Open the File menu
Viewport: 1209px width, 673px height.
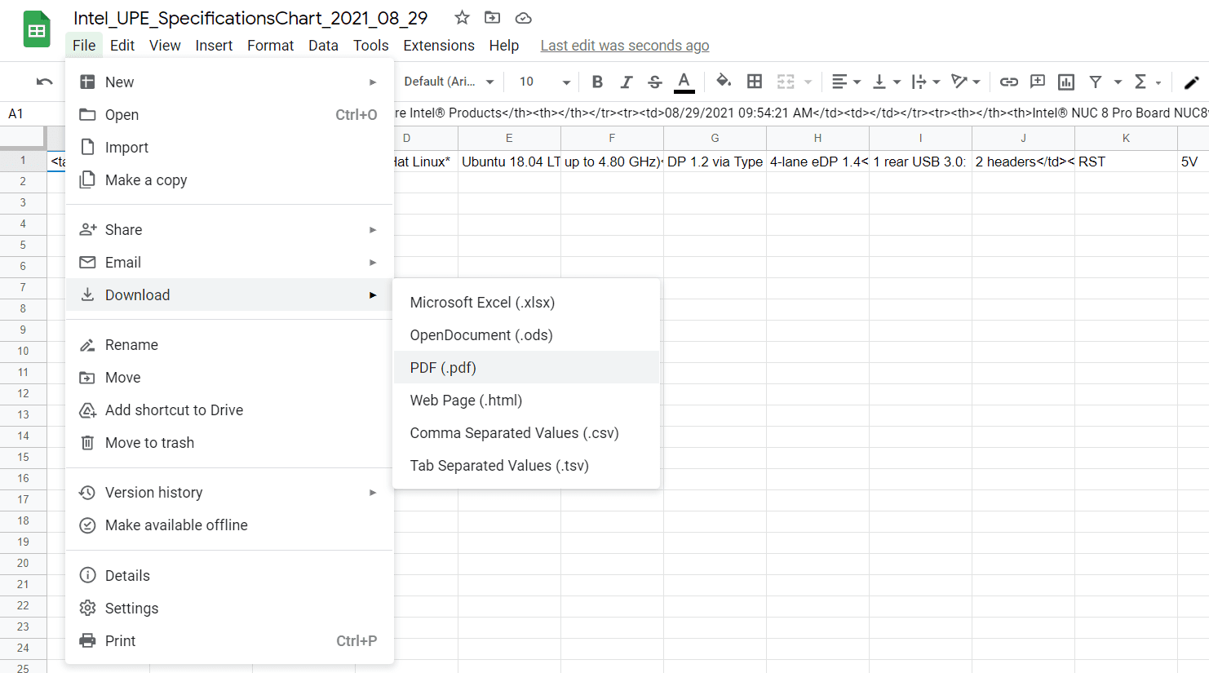(x=84, y=46)
